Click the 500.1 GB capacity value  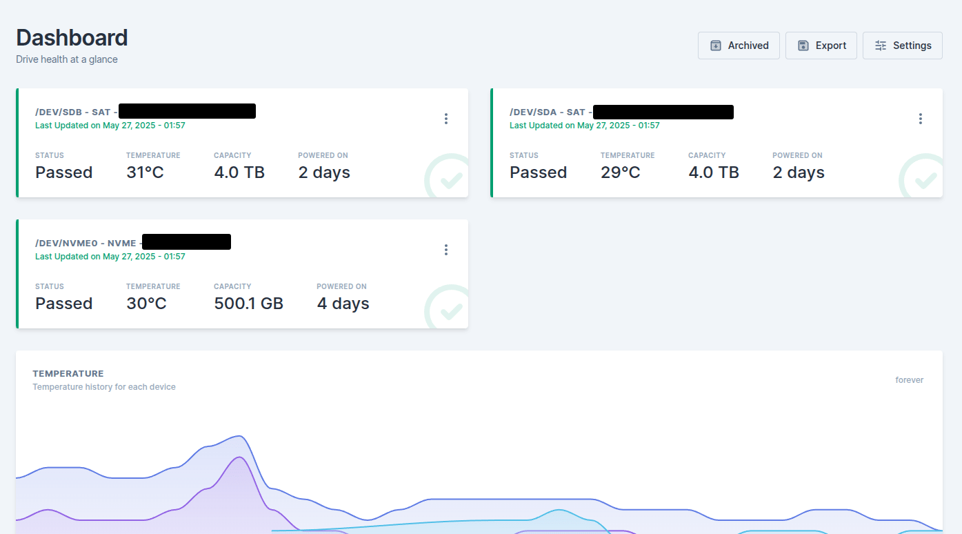click(248, 304)
